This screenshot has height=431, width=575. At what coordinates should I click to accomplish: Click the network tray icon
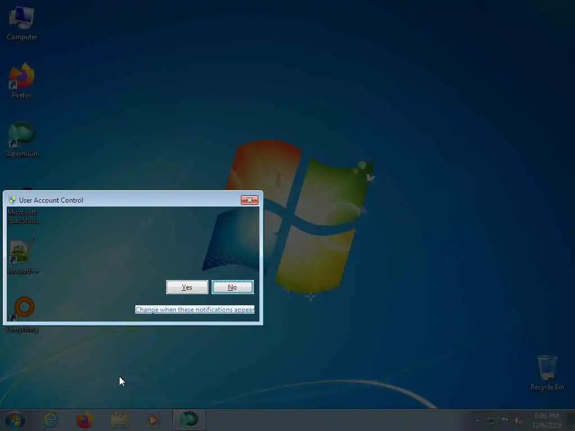pyautogui.click(x=491, y=421)
